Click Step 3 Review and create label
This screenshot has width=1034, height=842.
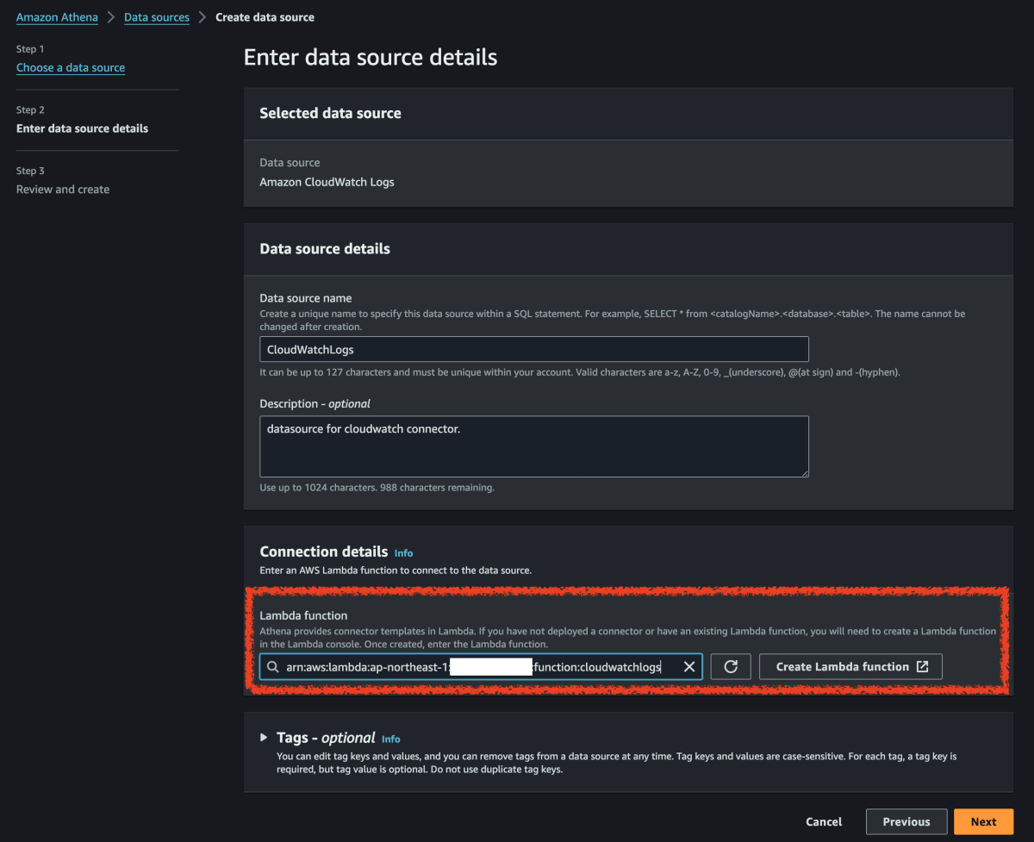[x=63, y=189]
